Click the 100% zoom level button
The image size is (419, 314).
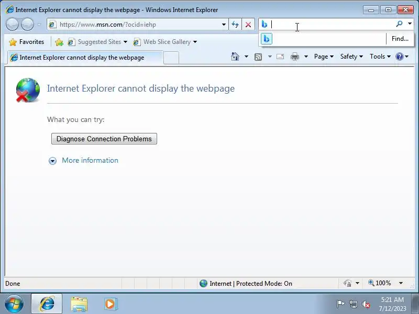click(x=380, y=283)
